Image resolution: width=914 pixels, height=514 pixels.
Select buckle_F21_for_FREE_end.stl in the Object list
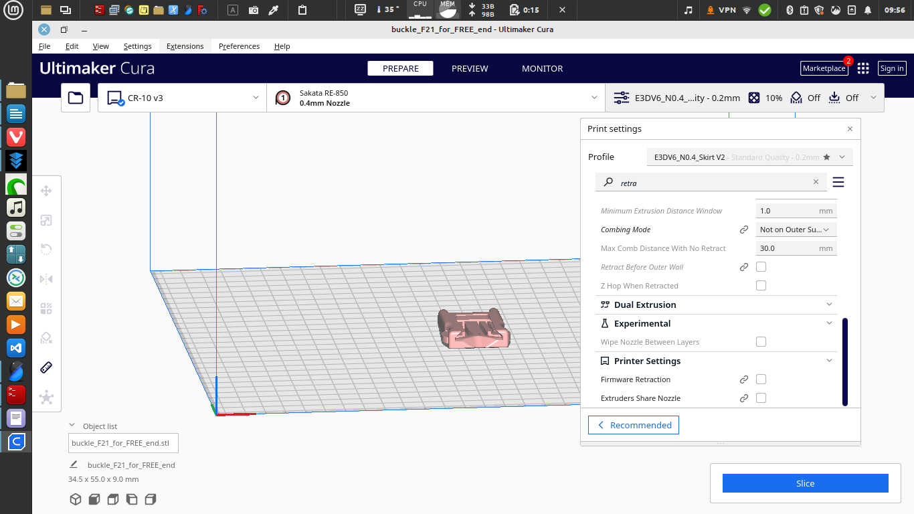point(123,443)
